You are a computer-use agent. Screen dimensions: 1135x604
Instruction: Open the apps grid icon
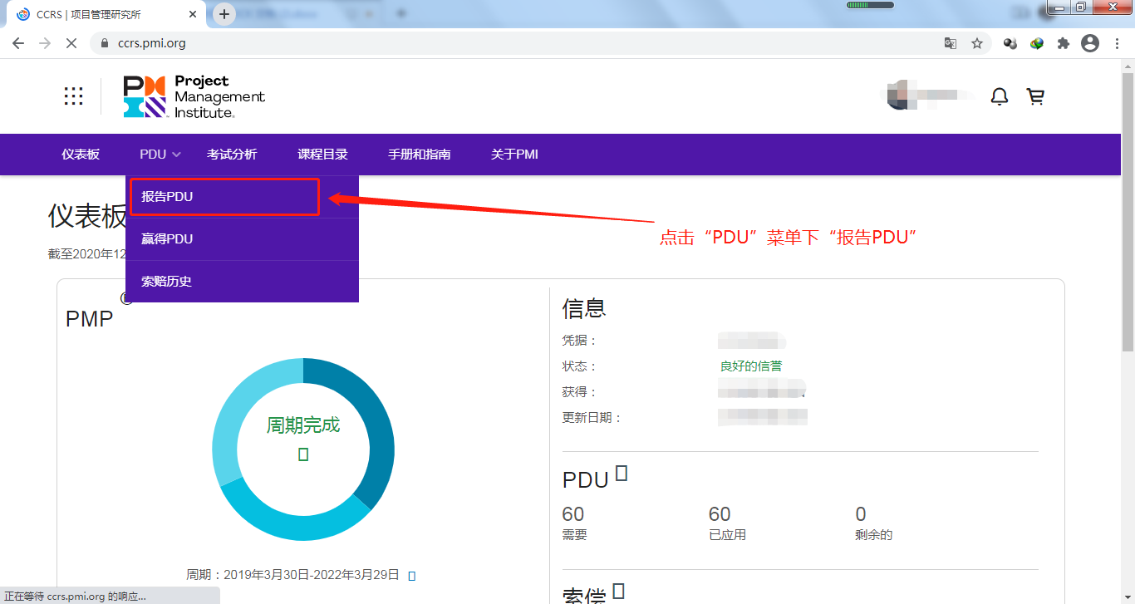[x=73, y=96]
